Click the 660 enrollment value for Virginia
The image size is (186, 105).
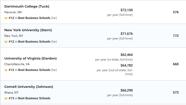(176, 64)
